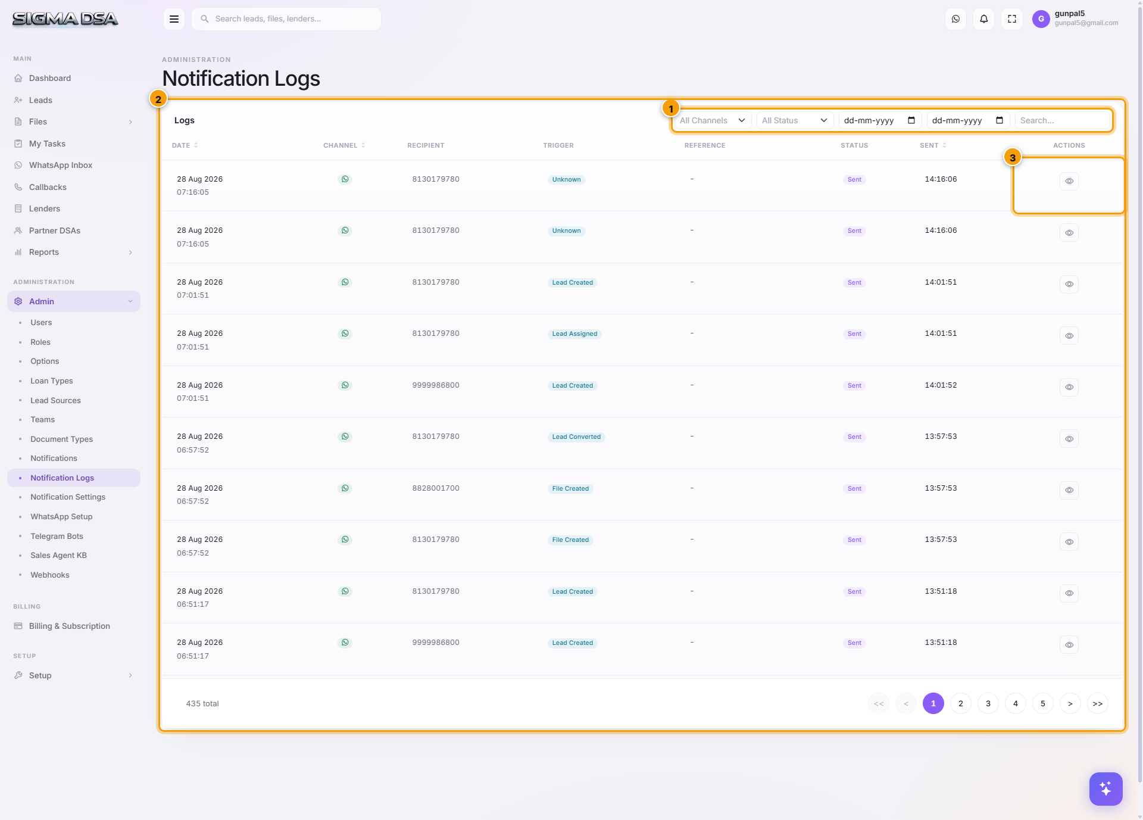Screen dimensions: 1143x820
Task: View the Lead Converted log entry
Action: click(1069, 439)
